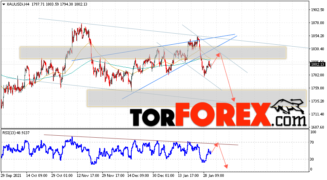
Task: Select the 1878.00 price axis label
Action: point(318,23)
